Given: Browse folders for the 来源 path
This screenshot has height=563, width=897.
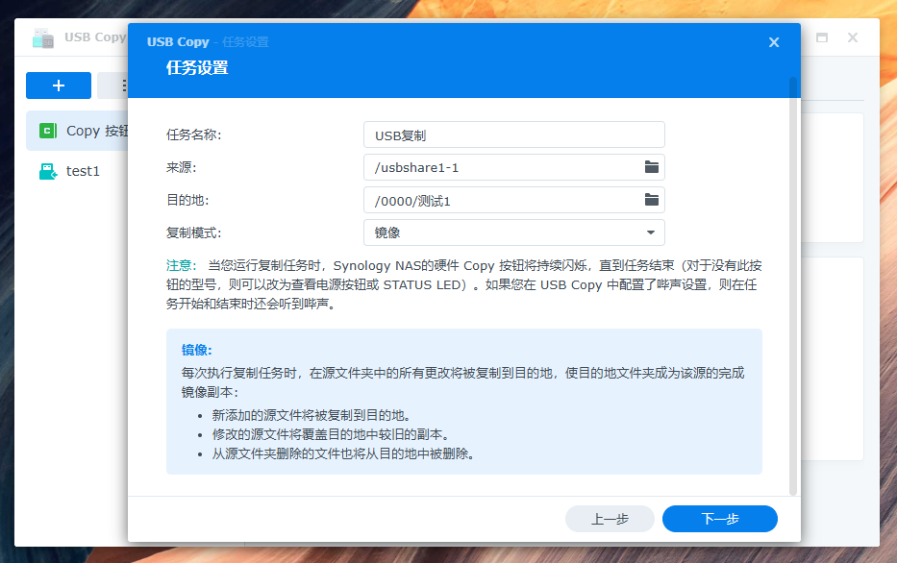Looking at the screenshot, I should [652, 167].
